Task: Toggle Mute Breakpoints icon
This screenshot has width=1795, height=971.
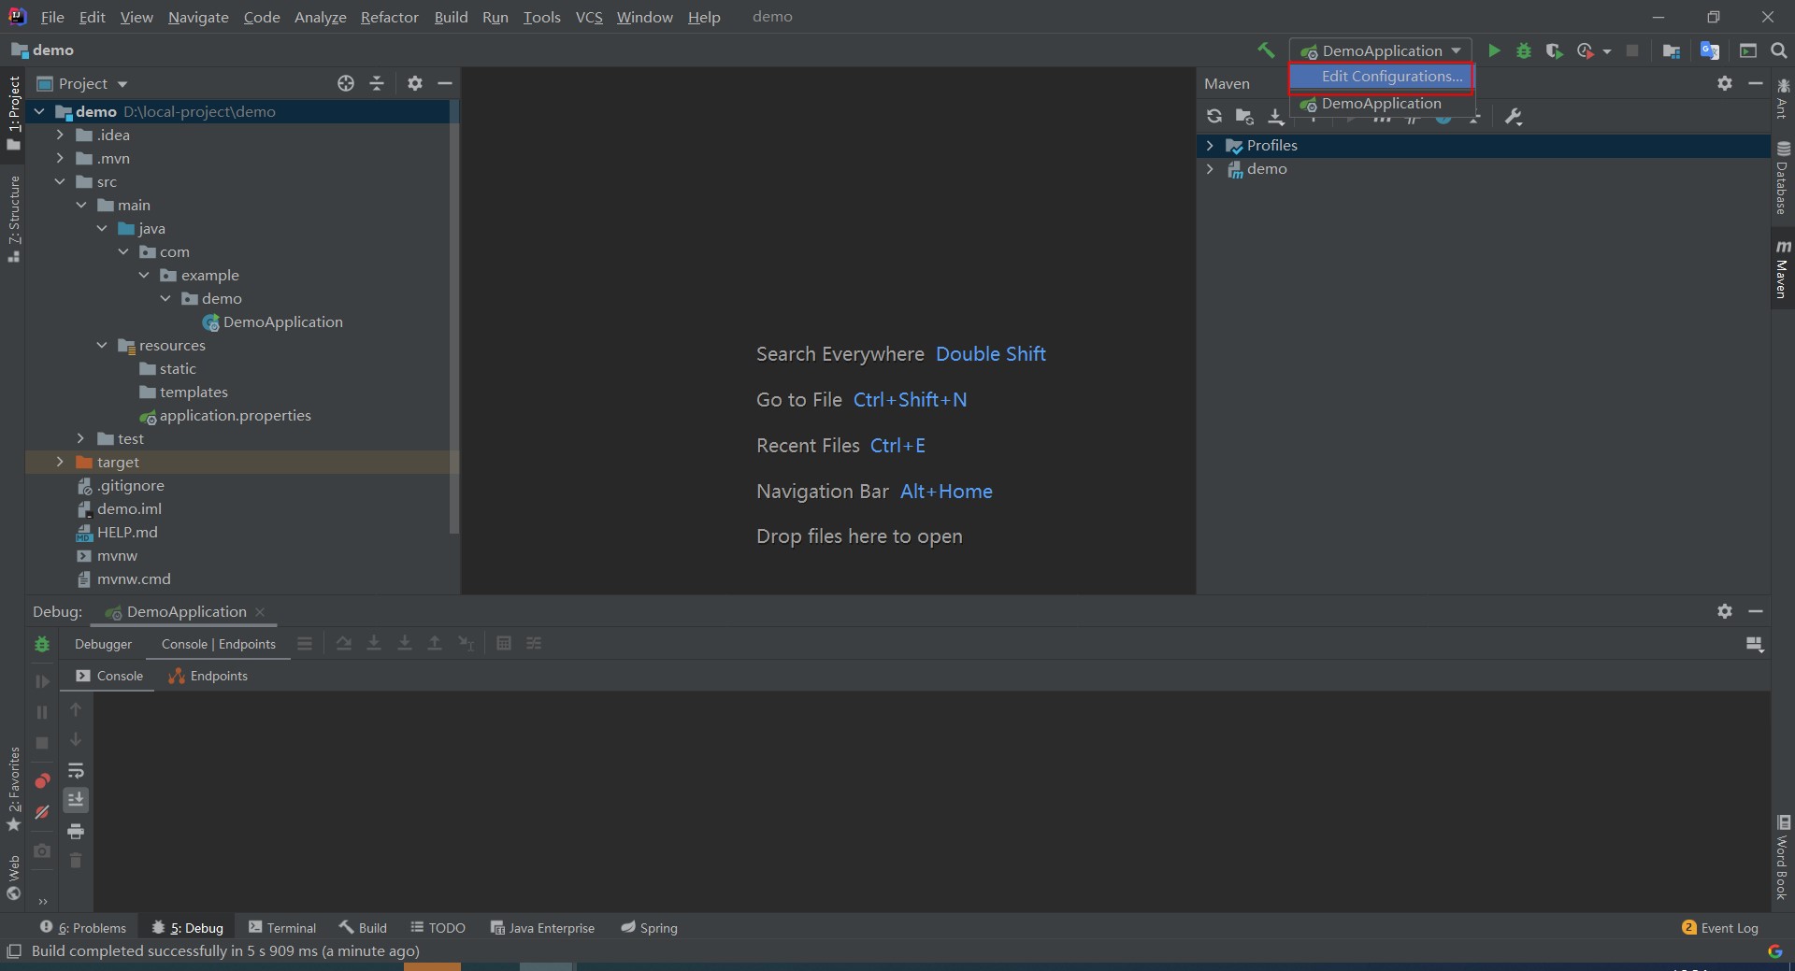Action: tap(42, 812)
